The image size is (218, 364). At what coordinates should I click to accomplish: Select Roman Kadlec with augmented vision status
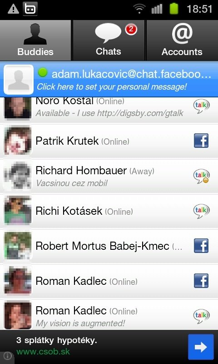tap(109, 315)
